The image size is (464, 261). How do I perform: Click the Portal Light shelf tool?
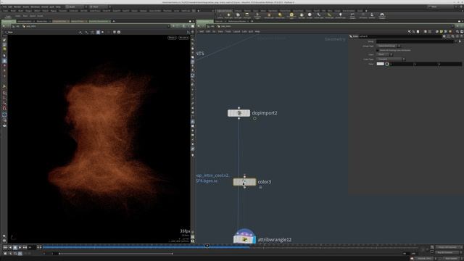(x=329, y=16)
